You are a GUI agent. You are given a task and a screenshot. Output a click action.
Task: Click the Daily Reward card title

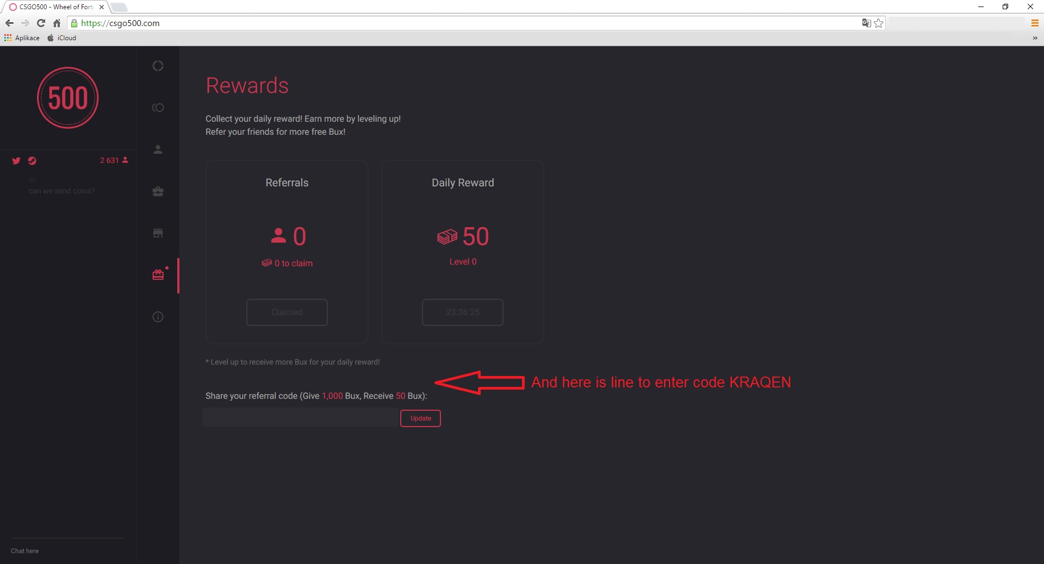click(463, 183)
